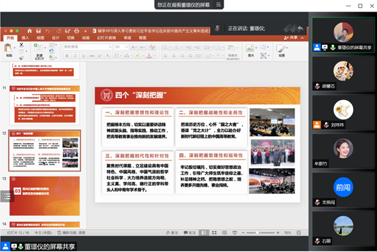This screenshot has height=252, width=377.
Task: Click the zoom in plus button
Action: tap(278, 232)
